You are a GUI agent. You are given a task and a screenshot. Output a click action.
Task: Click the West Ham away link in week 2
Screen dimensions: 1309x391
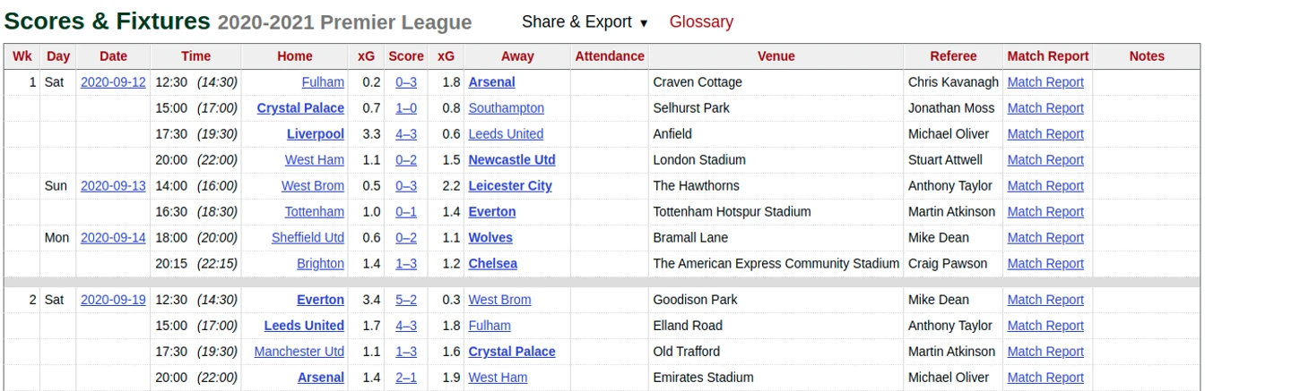(498, 378)
